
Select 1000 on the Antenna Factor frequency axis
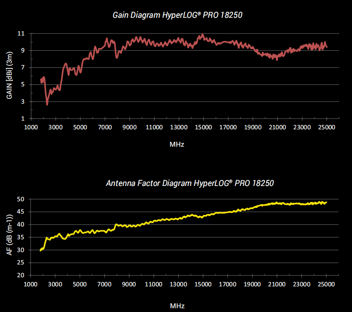[x=31, y=284]
